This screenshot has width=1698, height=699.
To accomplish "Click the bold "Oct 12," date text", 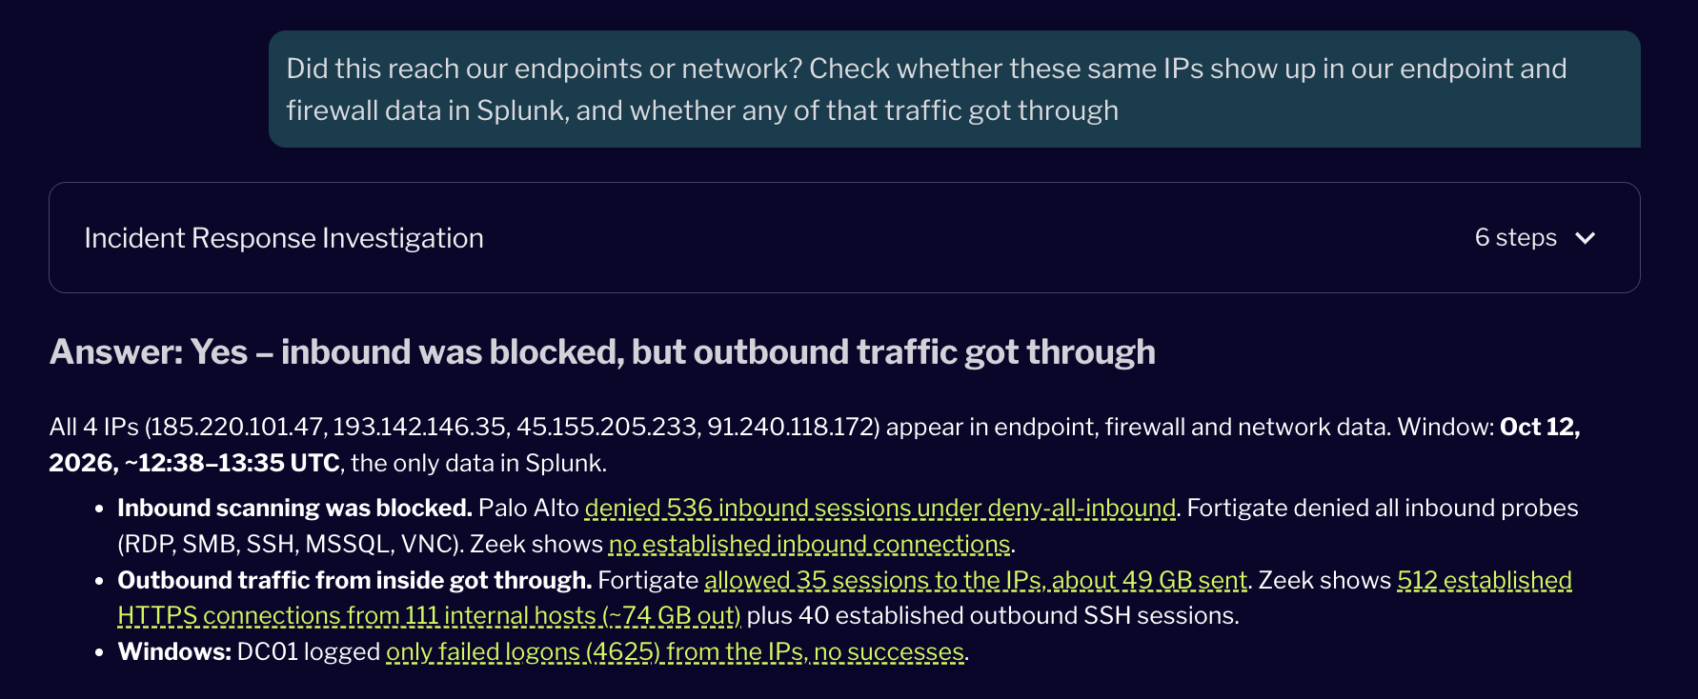I will pyautogui.click(x=1540, y=427).
